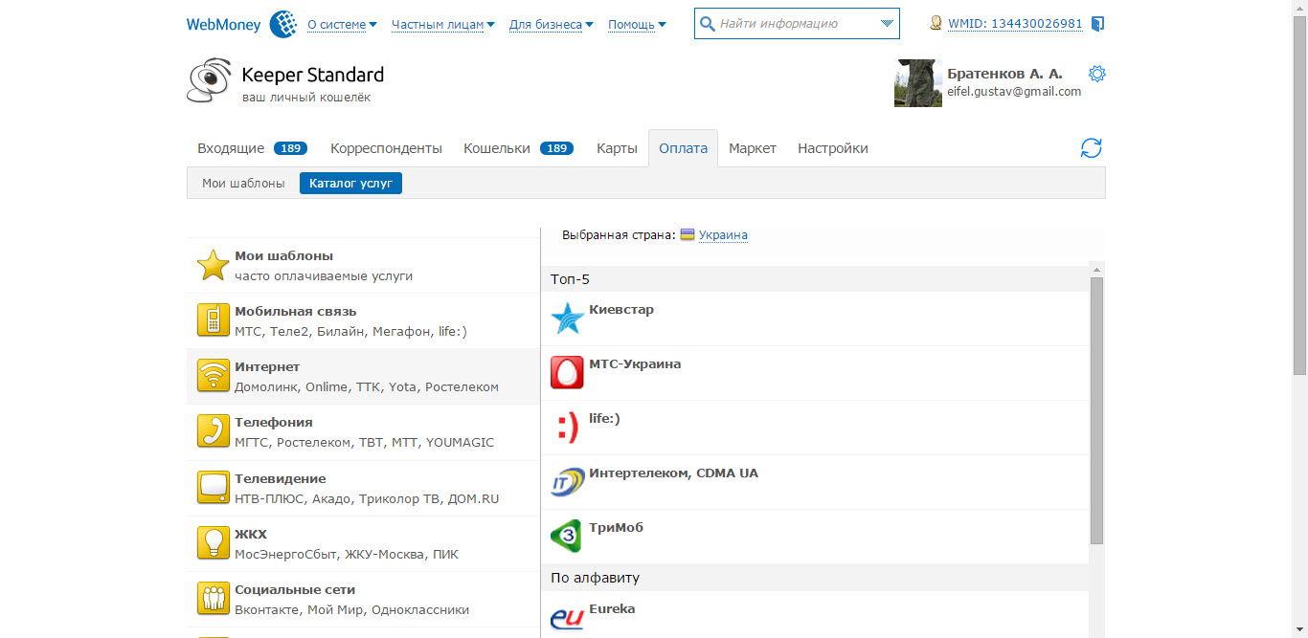Open the 'Социальные сети' people icon
This screenshot has width=1308, height=638.
tap(213, 599)
